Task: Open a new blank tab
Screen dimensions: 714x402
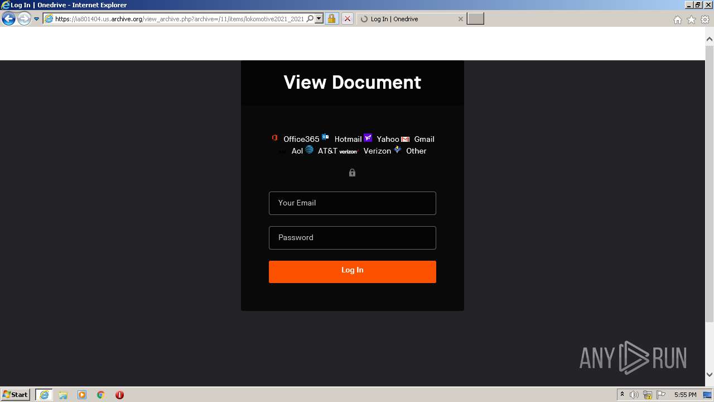Action: [475, 19]
